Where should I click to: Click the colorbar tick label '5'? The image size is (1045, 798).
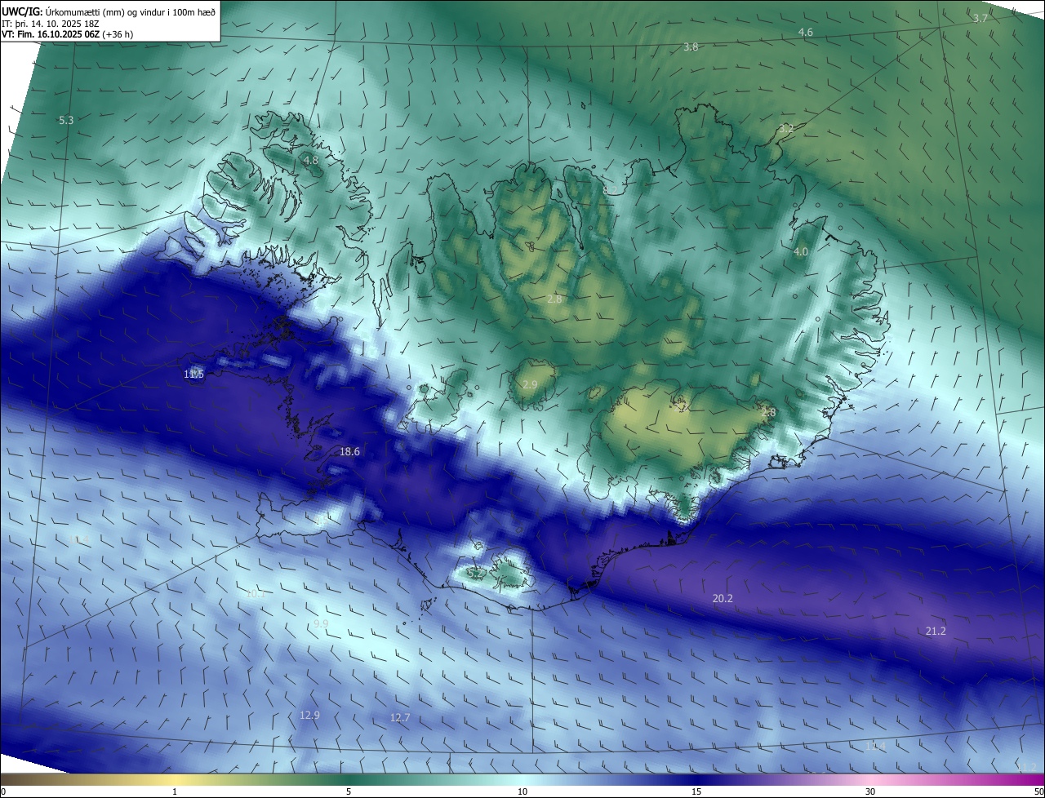click(x=349, y=791)
